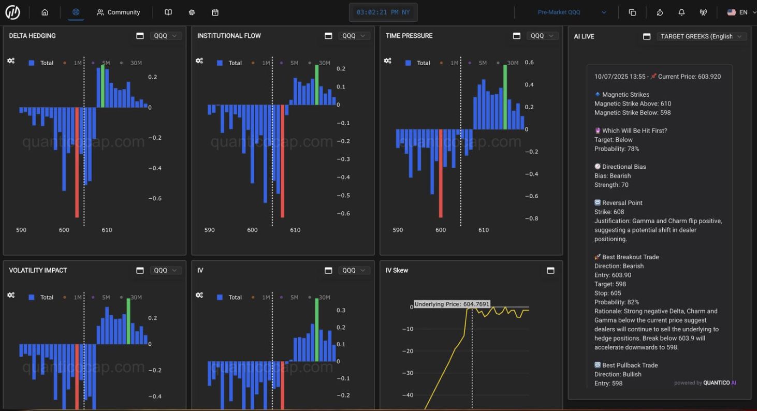The width and height of the screenshot is (757, 411).
Task: Open the QQQ ticker dropdown in Delta Hedging
Action: point(166,35)
